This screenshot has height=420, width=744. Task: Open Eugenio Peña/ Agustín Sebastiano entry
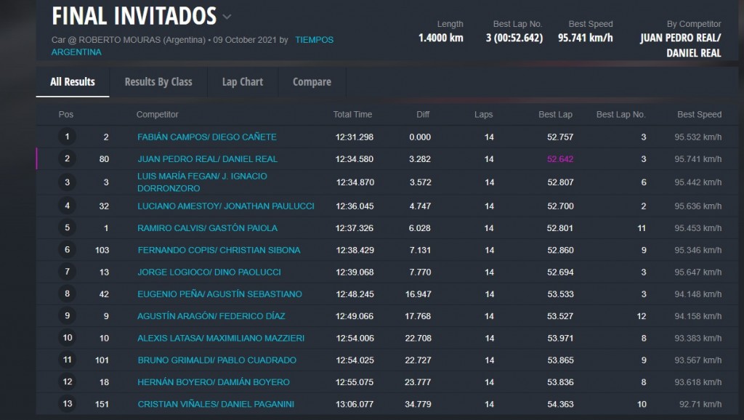point(219,294)
